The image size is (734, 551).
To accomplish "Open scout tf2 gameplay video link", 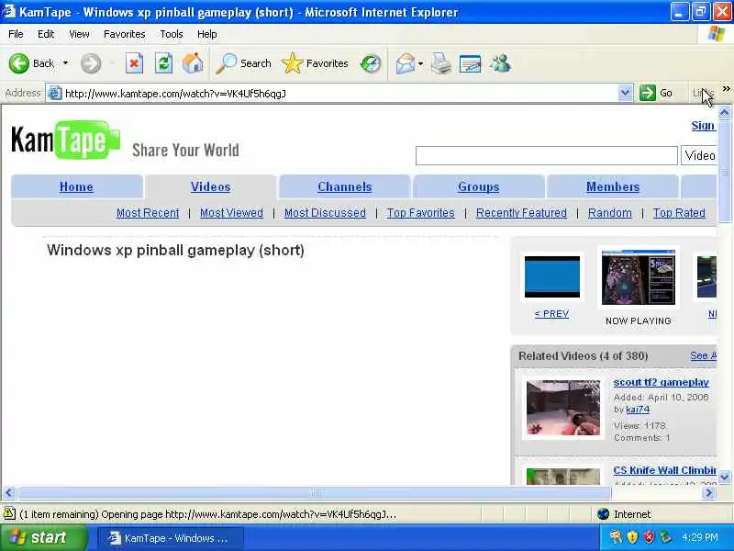I will pos(661,382).
